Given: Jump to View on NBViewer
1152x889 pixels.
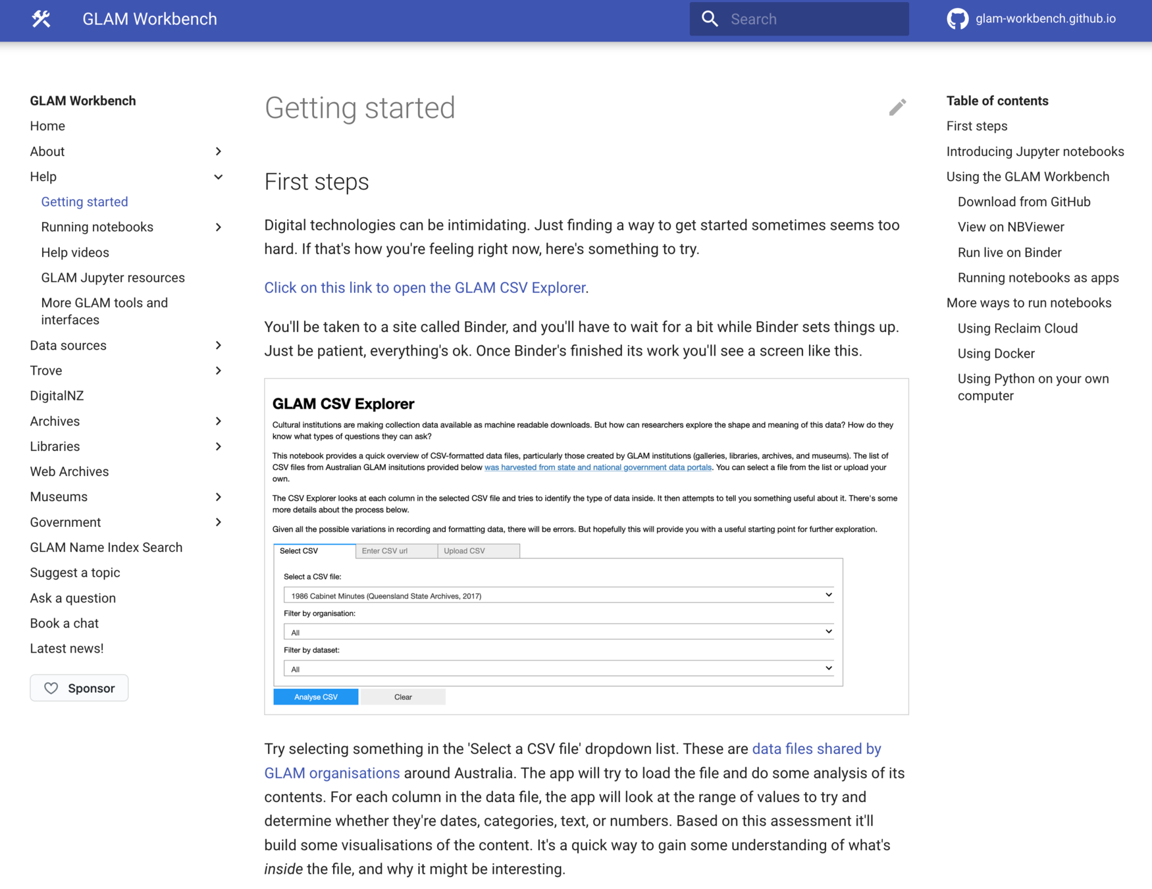Looking at the screenshot, I should (x=1010, y=227).
